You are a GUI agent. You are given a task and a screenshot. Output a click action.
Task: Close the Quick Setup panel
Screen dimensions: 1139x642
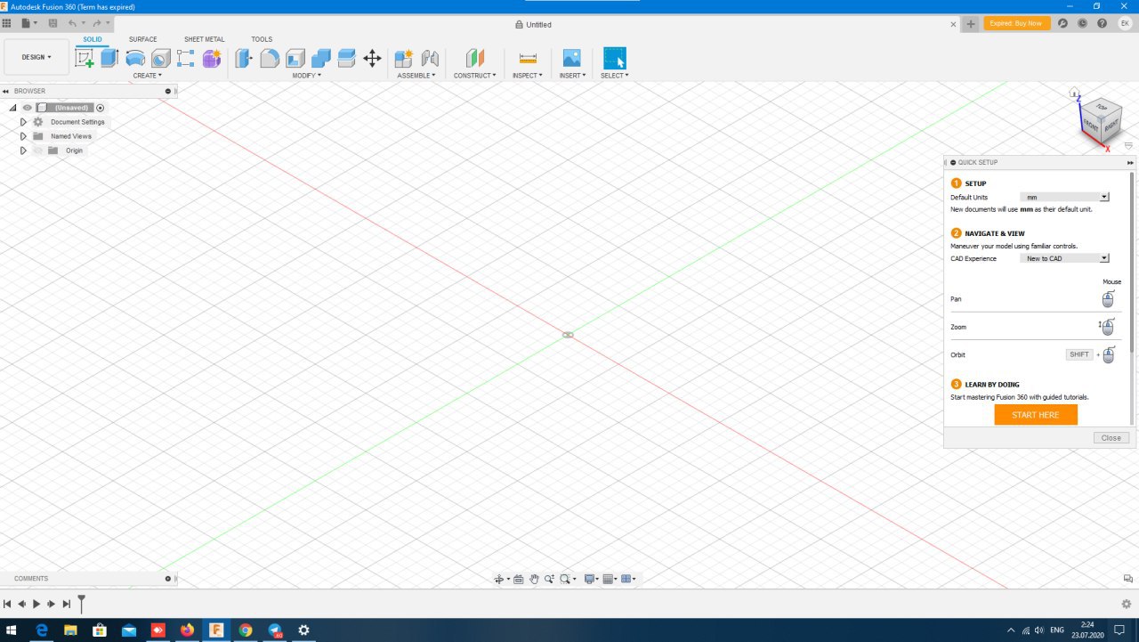1111,438
